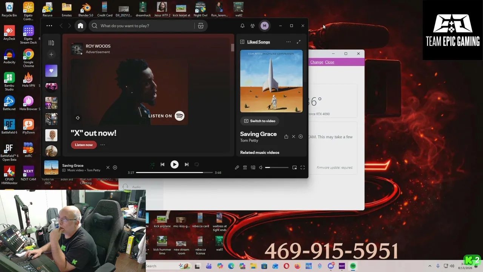Viewport: 483px width, 272px height.
Task: Open the Bambu Studio desktop icon
Action: click(9, 82)
